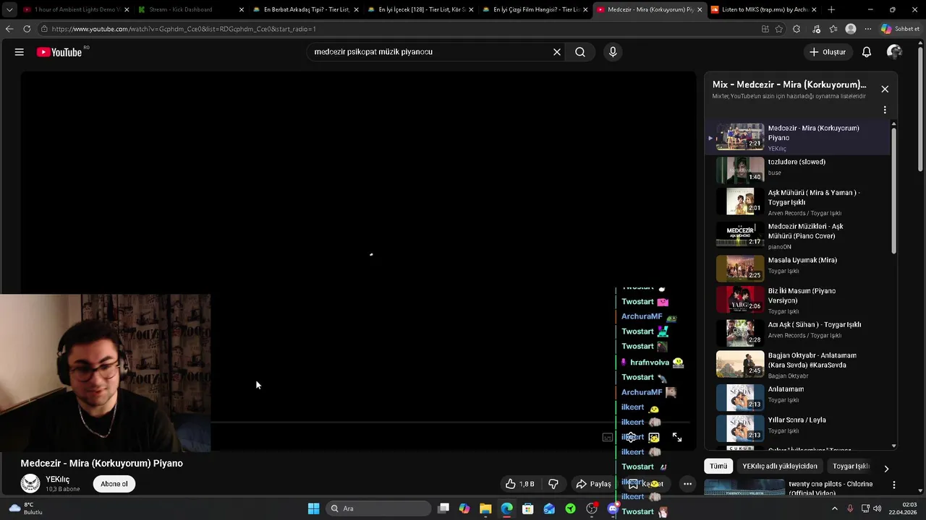Open browser extensions puzzle icon
Viewport: 926px width, 520px height.
pyautogui.click(x=797, y=29)
